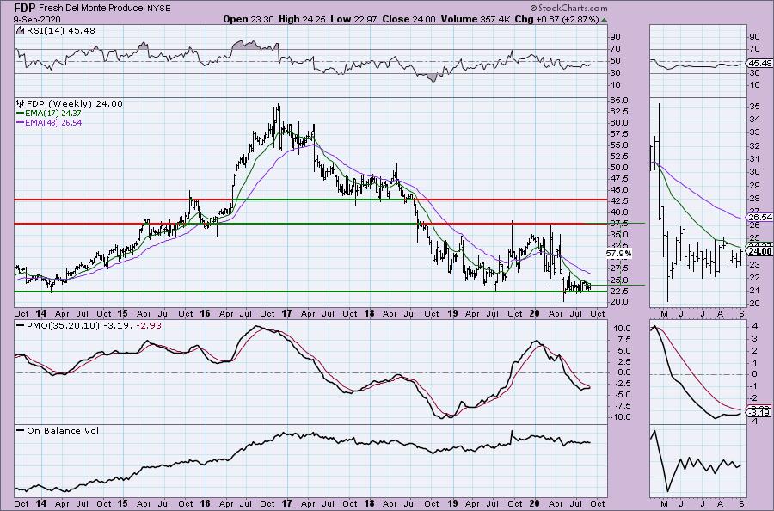The image size is (774, 511).
Task: Click the 65.0 price axis label
Action: coord(619,101)
